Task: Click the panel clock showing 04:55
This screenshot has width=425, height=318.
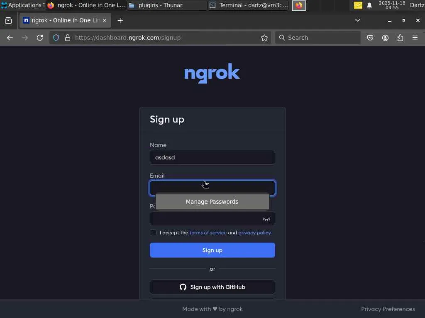Action: 392,5
